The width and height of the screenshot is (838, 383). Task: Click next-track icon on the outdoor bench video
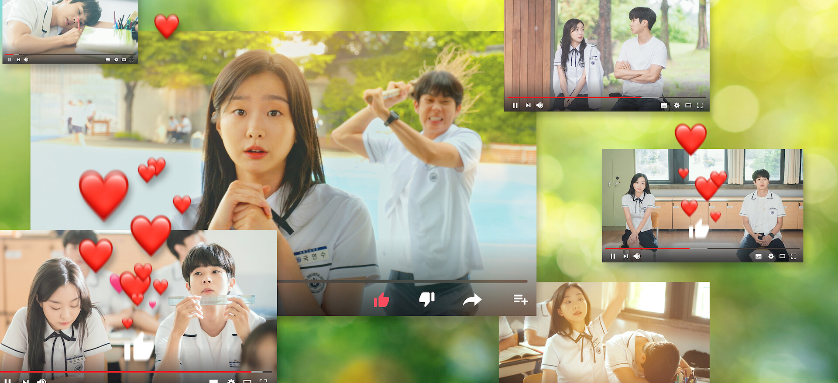point(528,106)
